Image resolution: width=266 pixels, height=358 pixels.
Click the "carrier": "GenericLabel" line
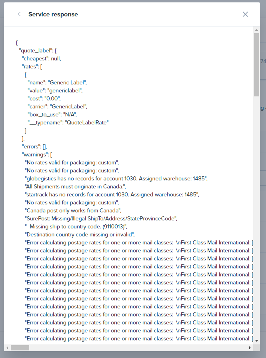(x=57, y=106)
